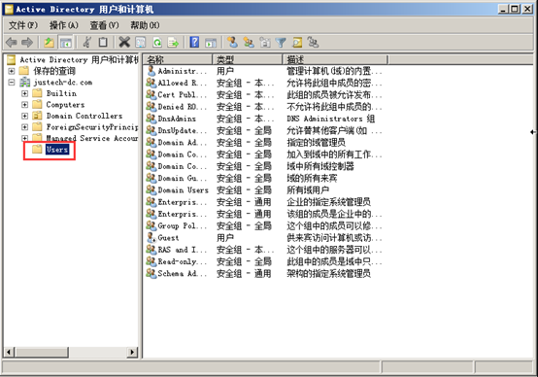Screen dimensions: 538x377
Task: Click the Paste clipboard icon
Action: 103,43
